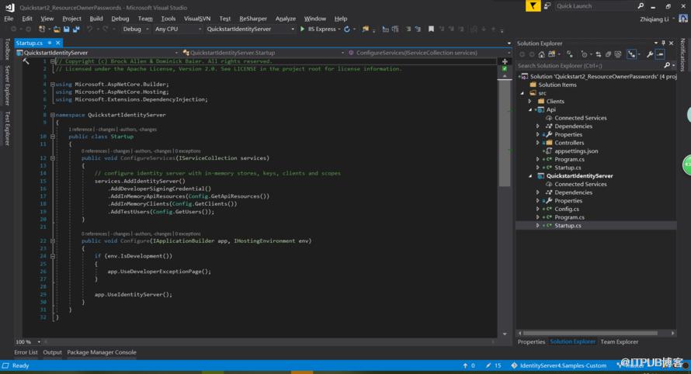This screenshot has width=691, height=374.
Task: Click the Solution Explorer search magnifier icon
Action: 667,65
